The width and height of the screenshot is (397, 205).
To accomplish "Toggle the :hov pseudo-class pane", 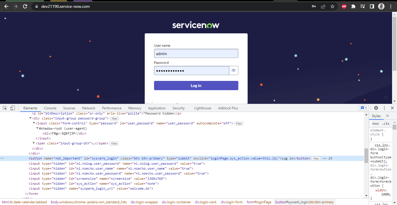I will click(375, 123).
